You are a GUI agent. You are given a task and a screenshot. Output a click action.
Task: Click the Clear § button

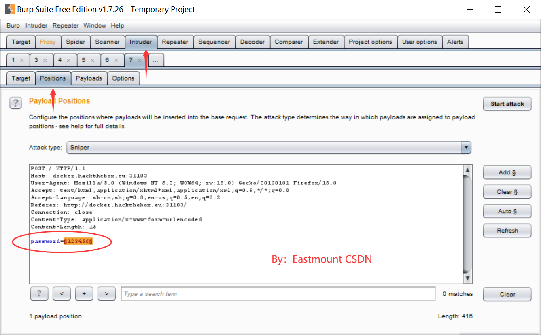[507, 192]
